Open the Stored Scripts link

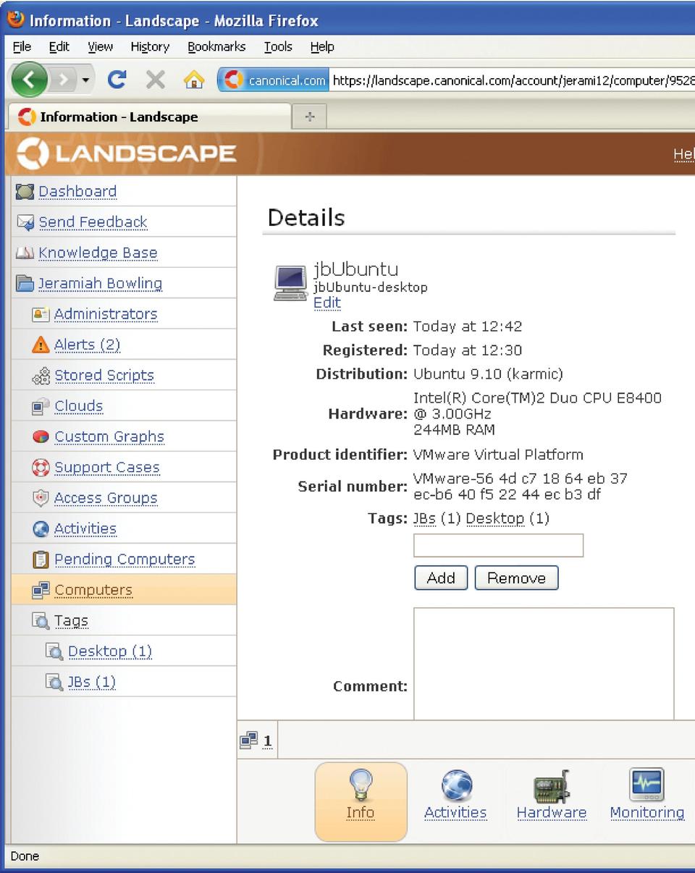pyautogui.click(x=104, y=376)
